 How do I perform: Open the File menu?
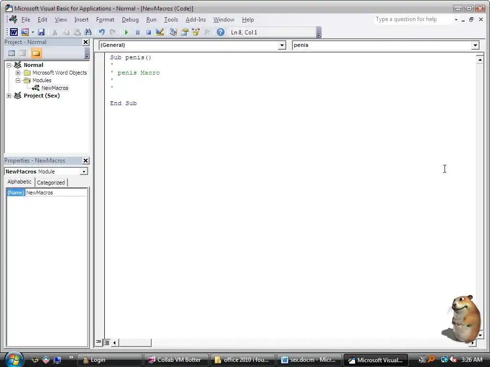coord(26,20)
